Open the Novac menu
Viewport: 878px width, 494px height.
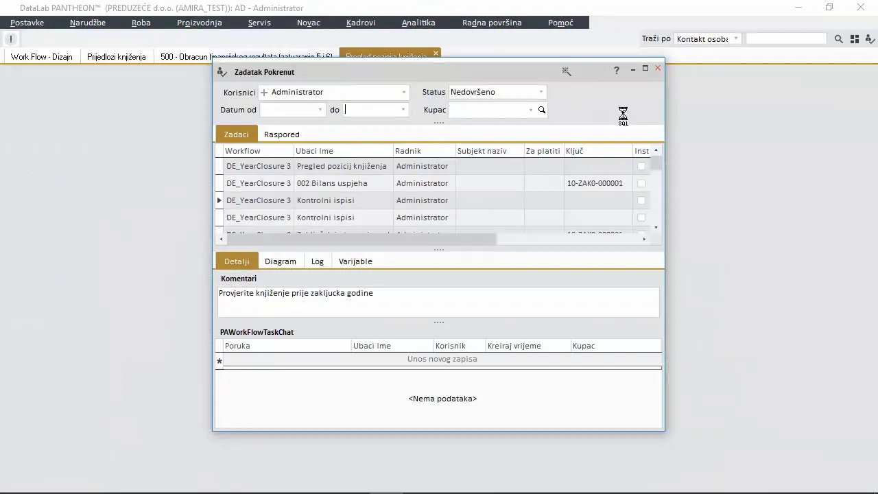coord(309,23)
